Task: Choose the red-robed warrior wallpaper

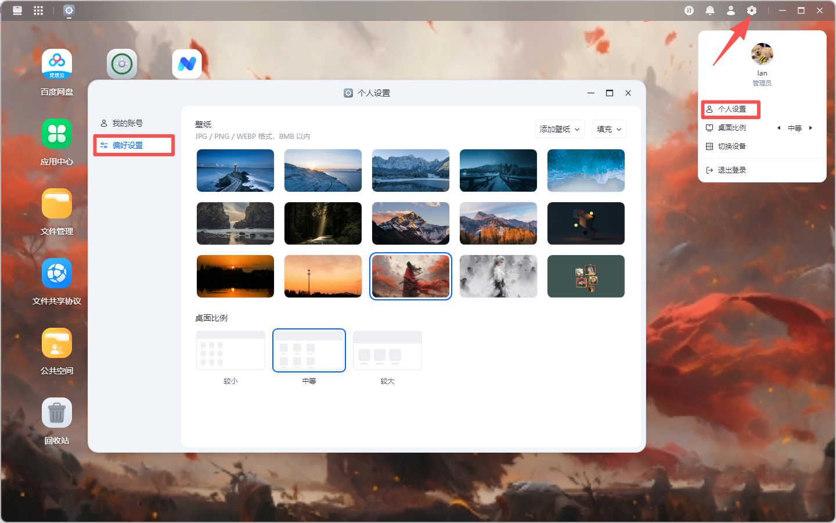Action: pos(410,276)
